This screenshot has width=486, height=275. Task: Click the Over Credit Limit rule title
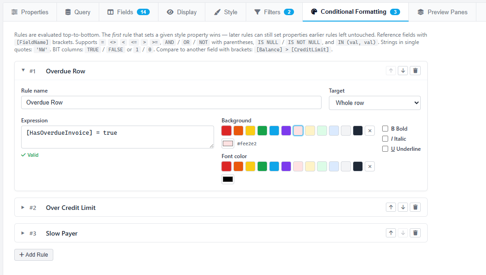point(71,208)
